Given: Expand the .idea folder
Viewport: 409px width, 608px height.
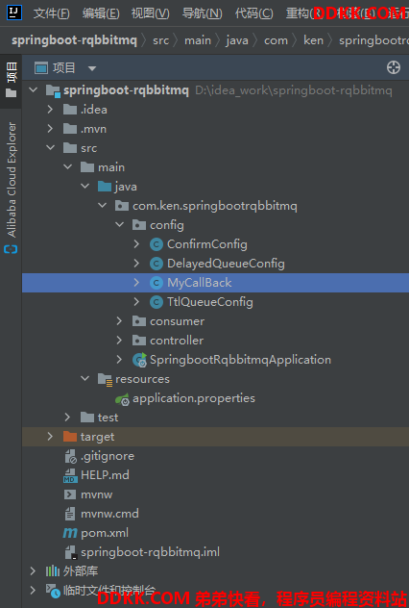Looking at the screenshot, I should coord(50,110).
